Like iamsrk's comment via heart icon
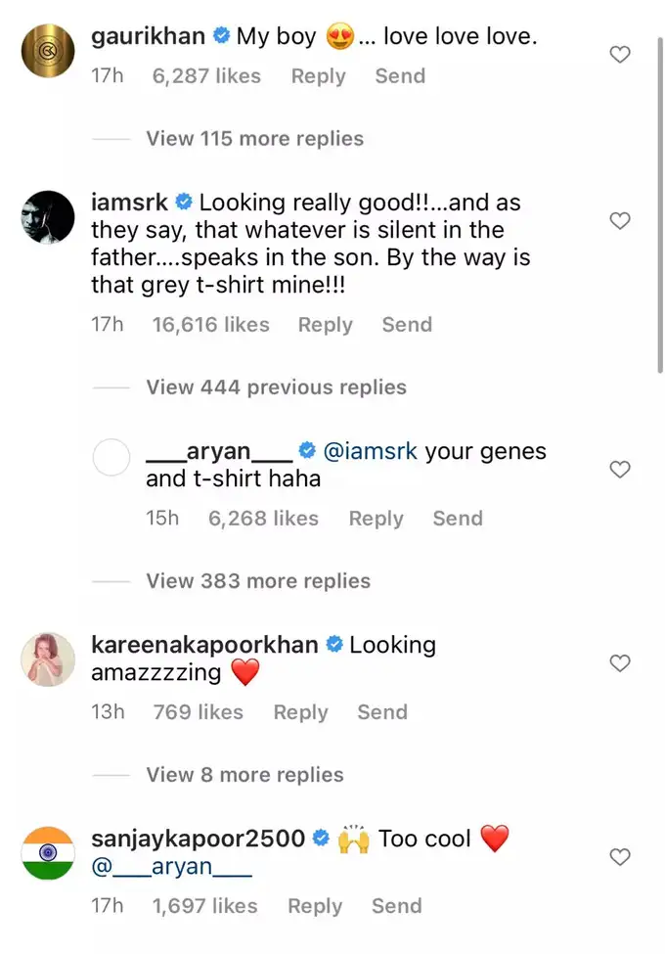The width and height of the screenshot is (665, 954). (x=620, y=221)
